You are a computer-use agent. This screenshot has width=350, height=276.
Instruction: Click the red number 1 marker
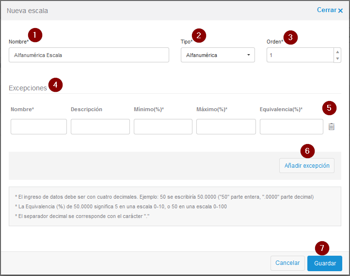[x=35, y=35]
